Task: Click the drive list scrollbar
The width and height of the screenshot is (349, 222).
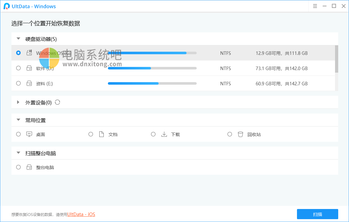Action: 337,59
